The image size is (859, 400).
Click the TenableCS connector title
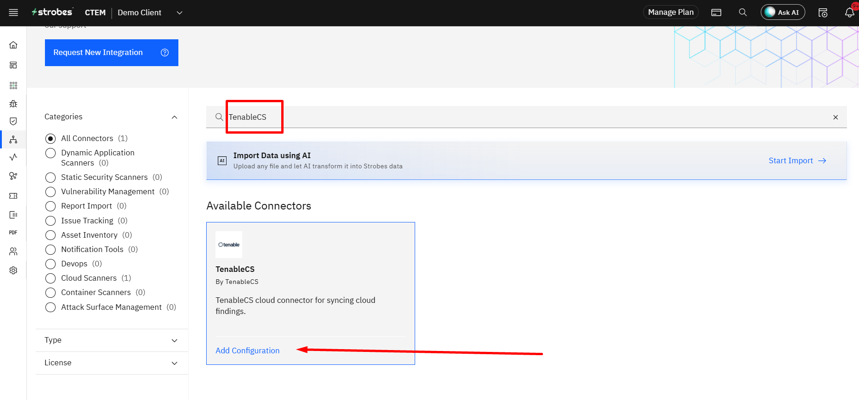click(235, 269)
